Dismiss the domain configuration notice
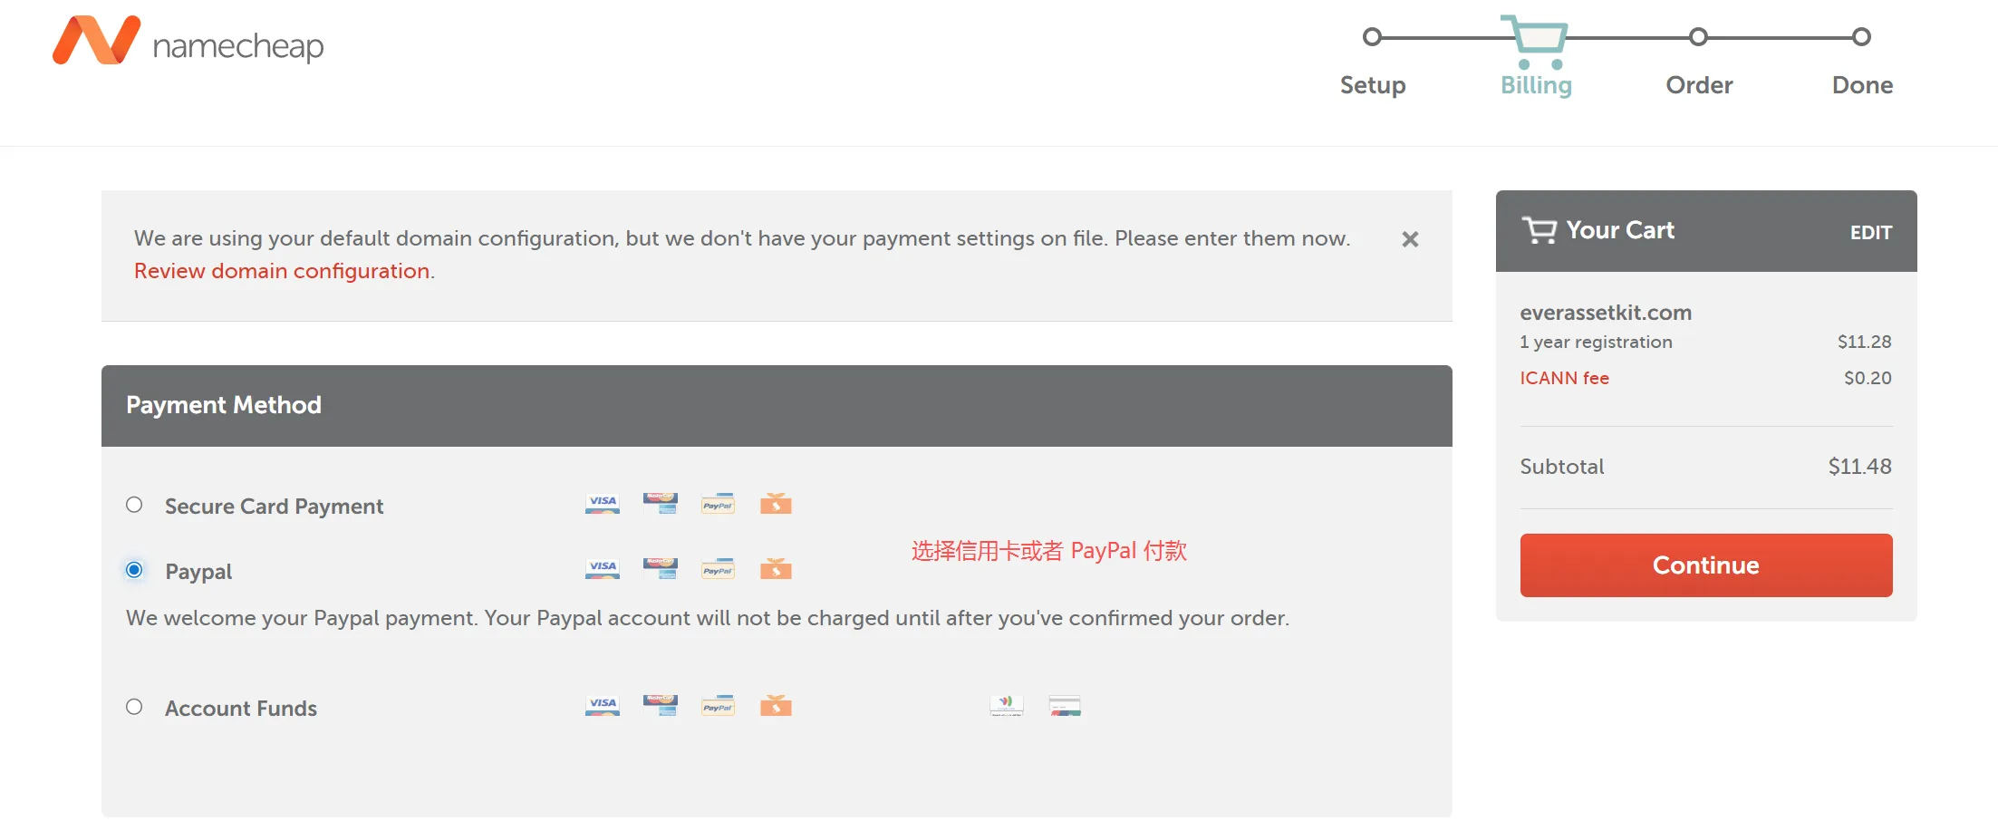This screenshot has width=1998, height=840. (x=1410, y=239)
